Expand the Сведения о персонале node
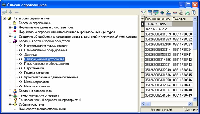The width and height of the screenshot is (200, 114). (x=10, y=91)
